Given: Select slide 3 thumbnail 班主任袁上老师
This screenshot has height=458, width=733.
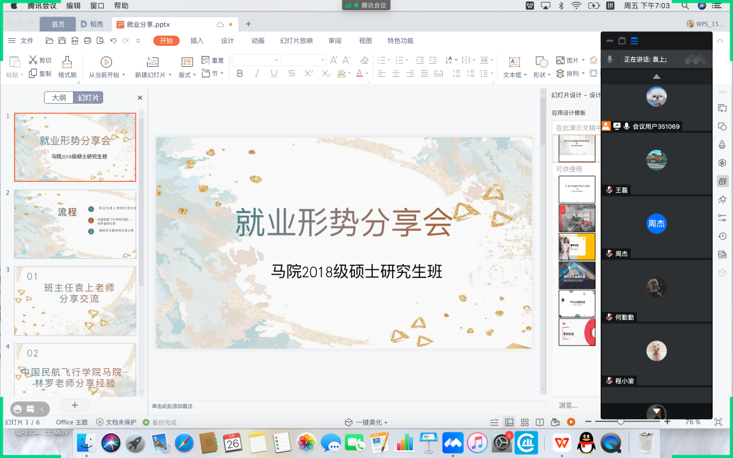Looking at the screenshot, I should click(x=75, y=301).
